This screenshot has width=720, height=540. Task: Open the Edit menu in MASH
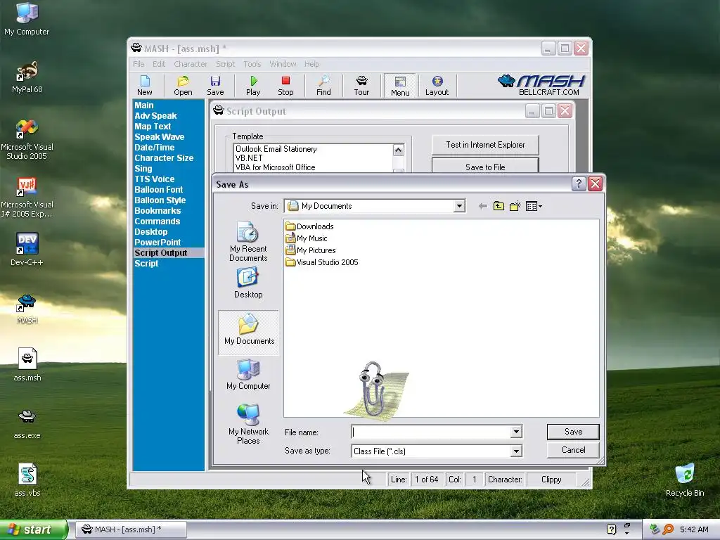click(x=159, y=64)
